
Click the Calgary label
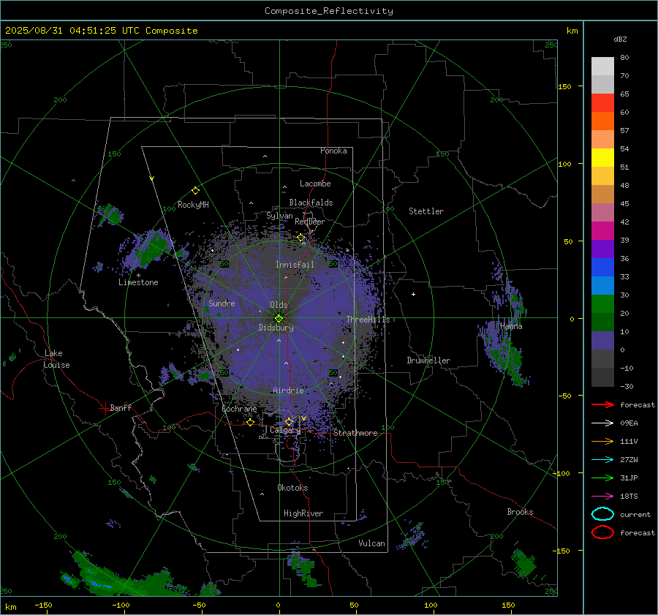tap(285, 430)
